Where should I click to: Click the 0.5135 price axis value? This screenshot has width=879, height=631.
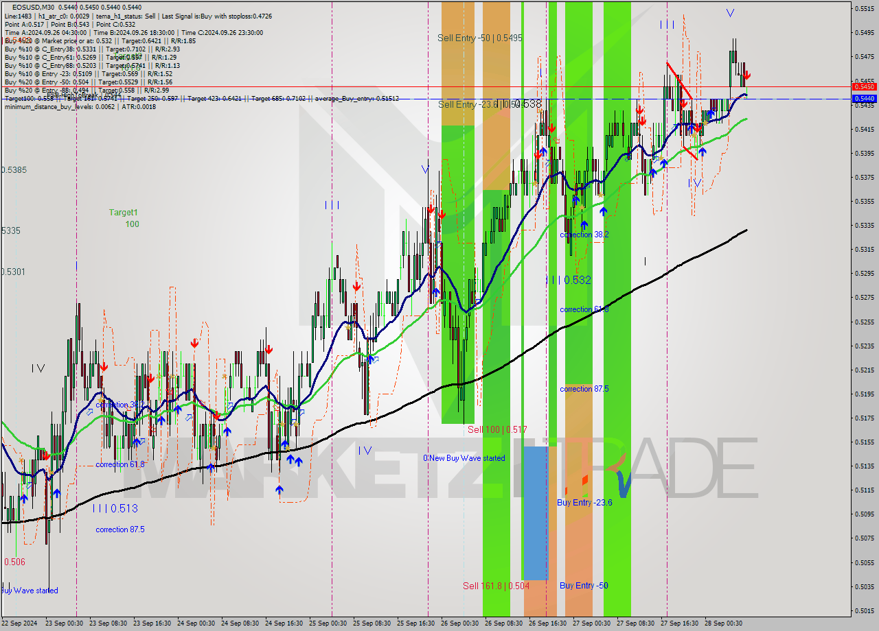864,466
